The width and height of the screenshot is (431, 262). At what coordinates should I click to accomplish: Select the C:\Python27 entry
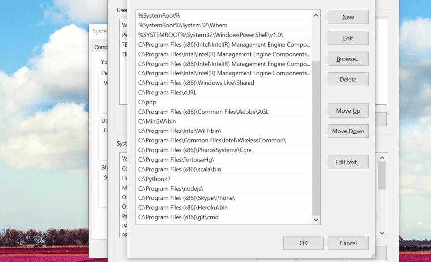224,179
